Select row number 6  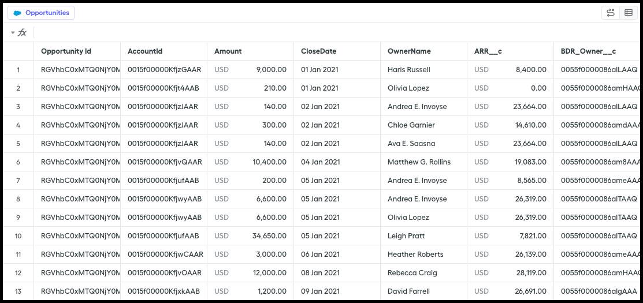point(18,162)
